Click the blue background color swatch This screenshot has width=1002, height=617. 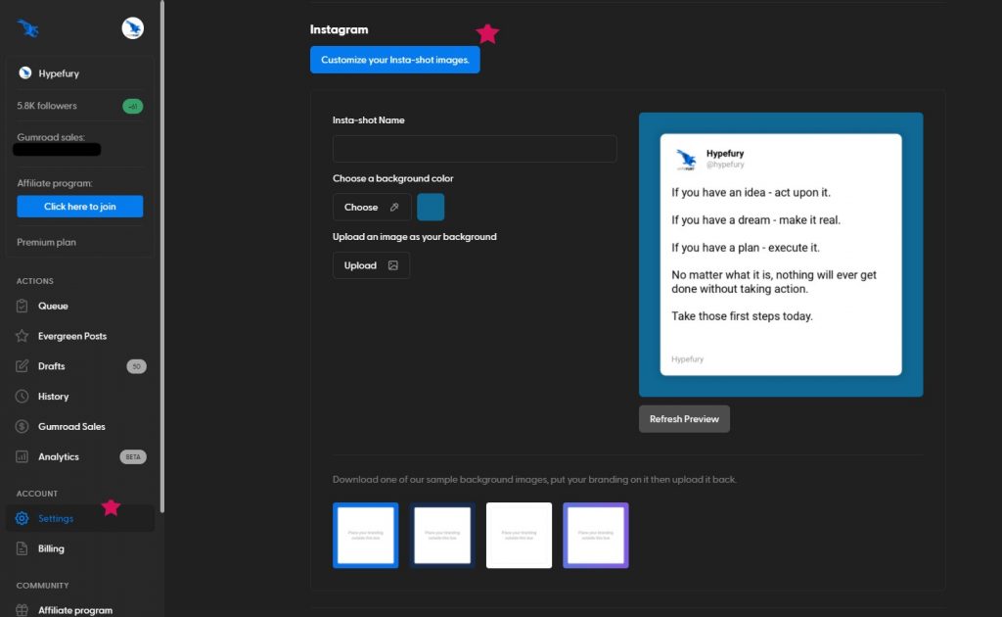point(431,208)
